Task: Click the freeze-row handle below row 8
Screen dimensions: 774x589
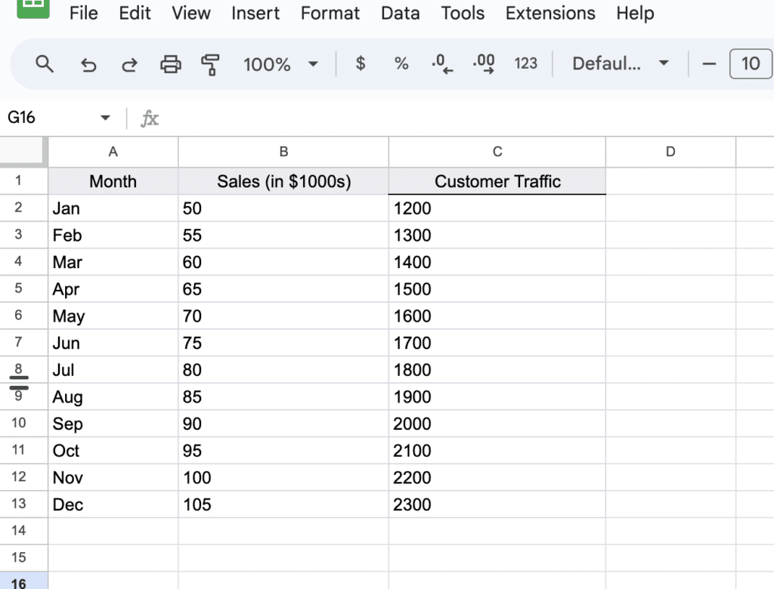Action: click(19, 383)
